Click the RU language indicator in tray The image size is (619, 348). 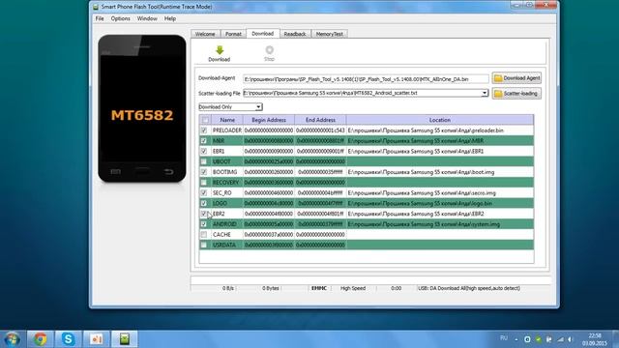click(504, 338)
